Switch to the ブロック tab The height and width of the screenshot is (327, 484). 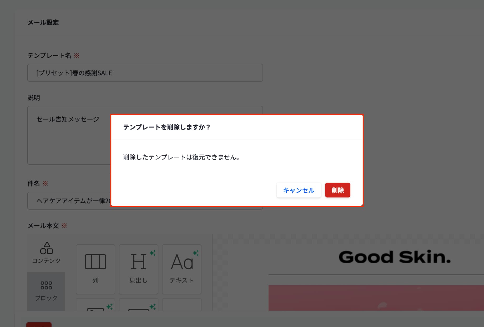click(x=46, y=291)
